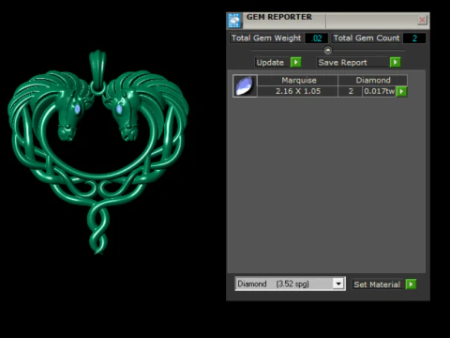The height and width of the screenshot is (338, 450).
Task: Click the Total Gem Weight value .02
Action: [x=317, y=38]
